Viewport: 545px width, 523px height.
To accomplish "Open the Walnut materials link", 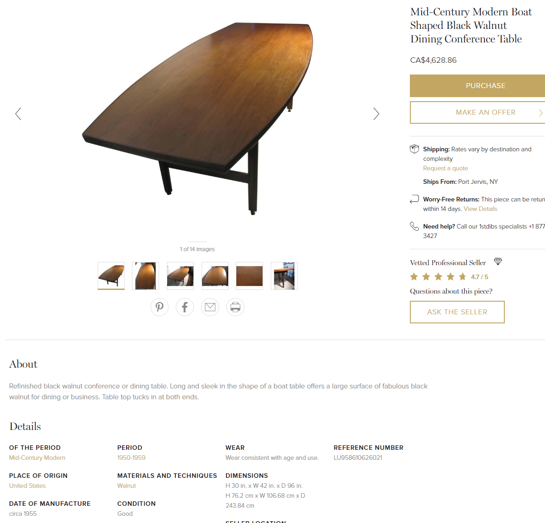I will pyautogui.click(x=127, y=486).
